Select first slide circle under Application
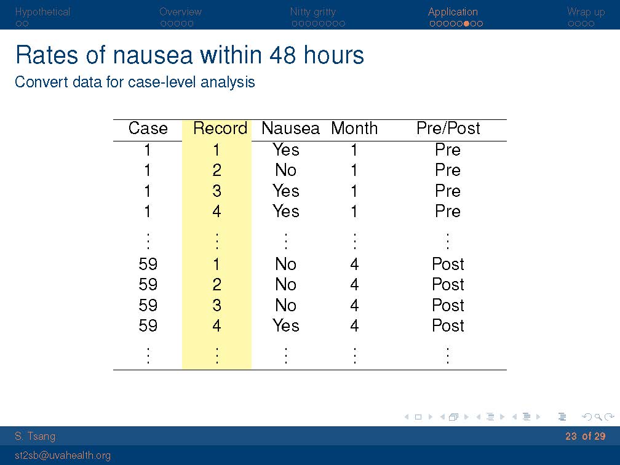Viewport: 620px width, 465px height. coord(432,24)
